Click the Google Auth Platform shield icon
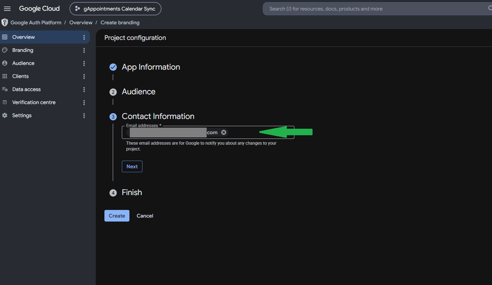This screenshot has width=492, height=285. (5, 22)
